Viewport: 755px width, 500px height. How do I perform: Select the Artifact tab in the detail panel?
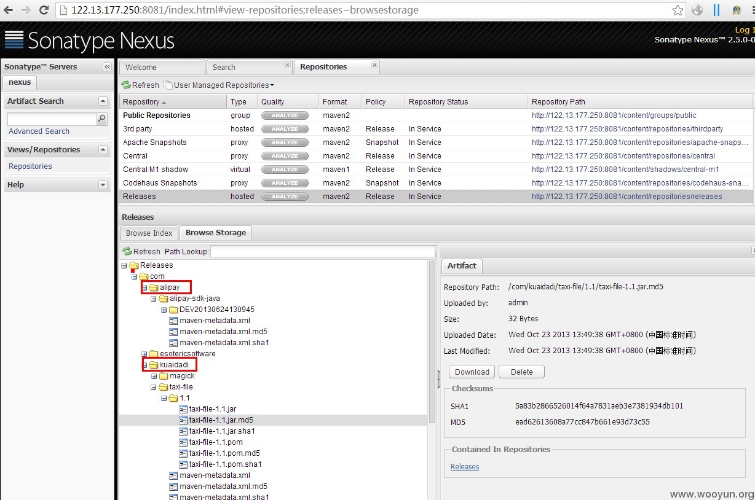[x=462, y=266]
